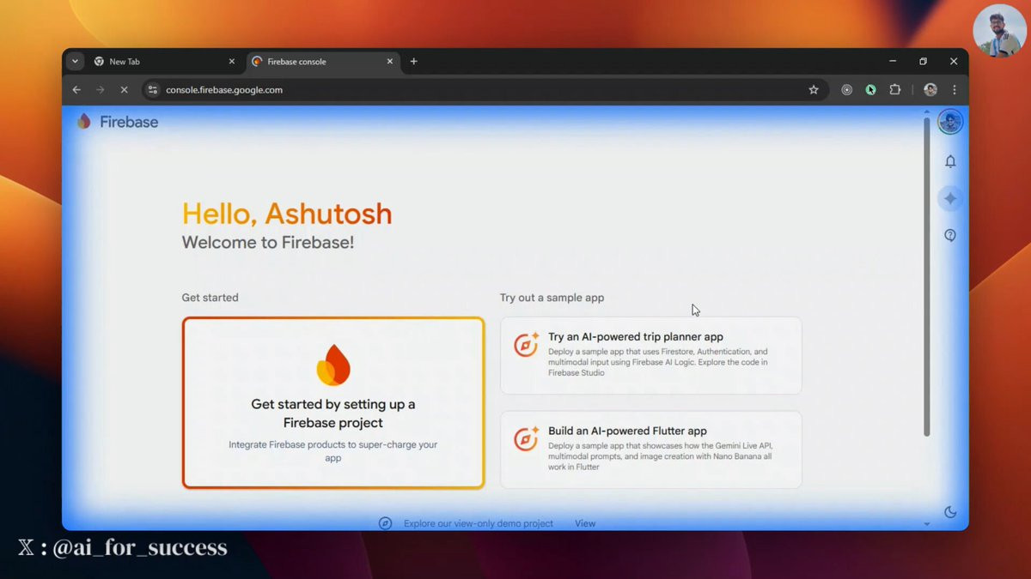Image resolution: width=1031 pixels, height=579 pixels.
Task: Click the demo project compass icon
Action: [386, 523]
